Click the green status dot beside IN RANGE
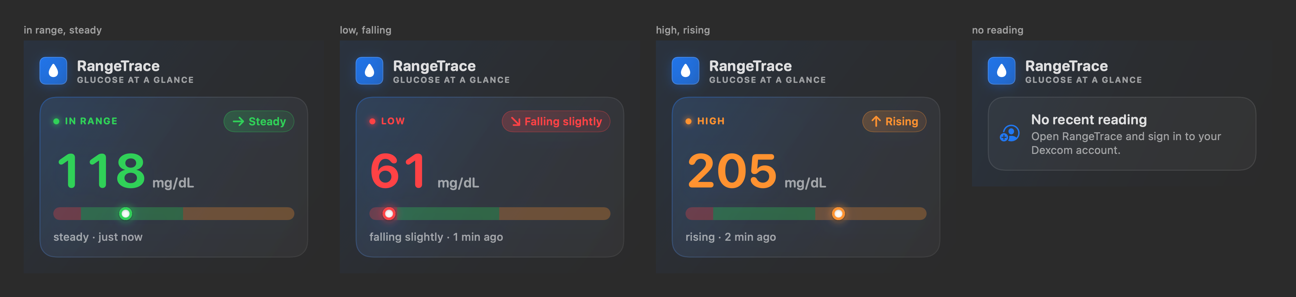The height and width of the screenshot is (297, 1296). click(56, 121)
